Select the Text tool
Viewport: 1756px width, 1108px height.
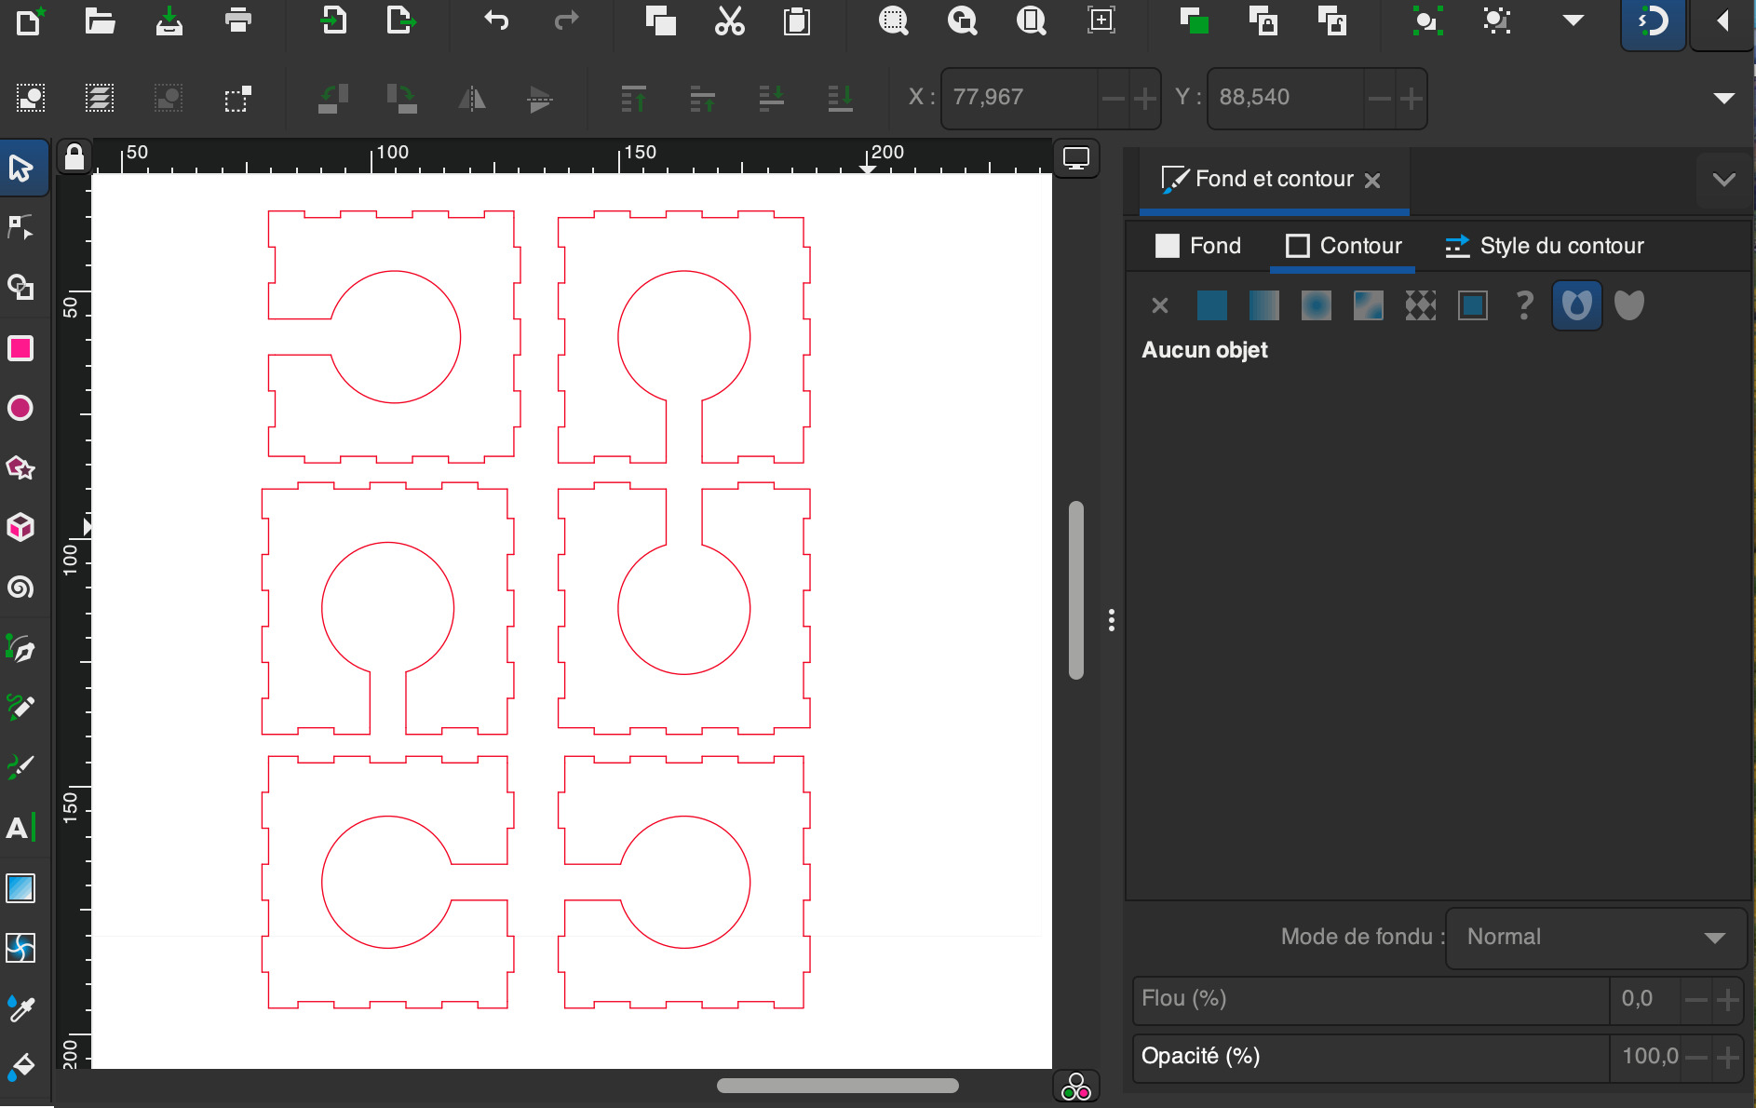(20, 828)
